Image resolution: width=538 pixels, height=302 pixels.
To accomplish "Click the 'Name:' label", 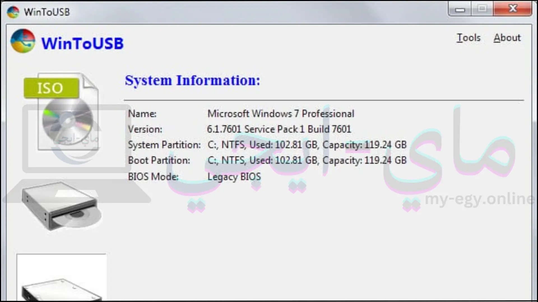I will pos(142,114).
